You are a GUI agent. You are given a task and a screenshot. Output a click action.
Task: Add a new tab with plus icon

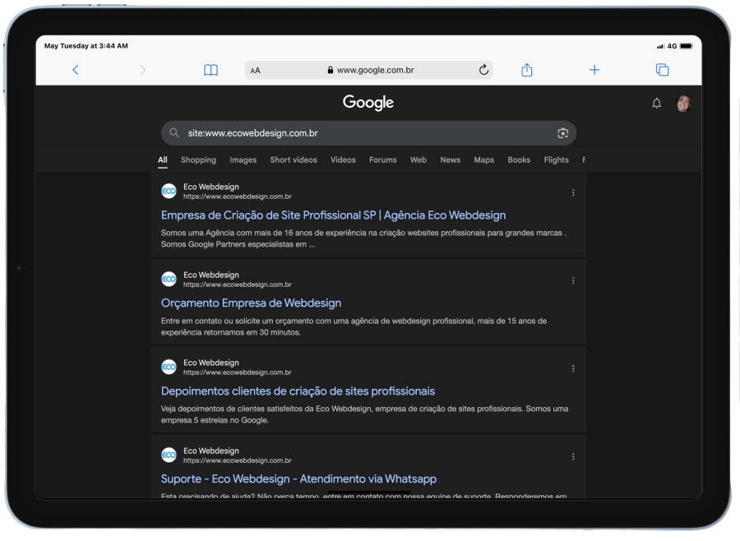pyautogui.click(x=594, y=70)
